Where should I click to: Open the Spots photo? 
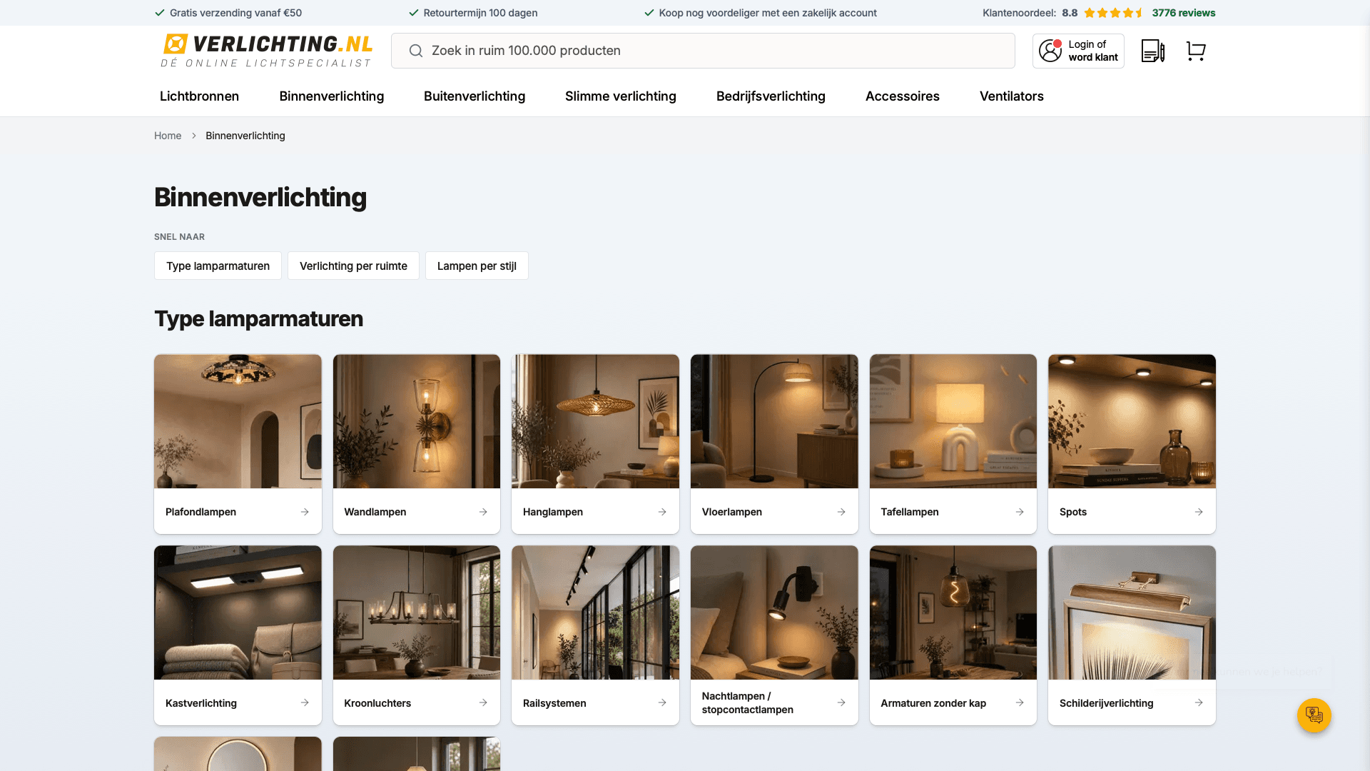click(1132, 421)
